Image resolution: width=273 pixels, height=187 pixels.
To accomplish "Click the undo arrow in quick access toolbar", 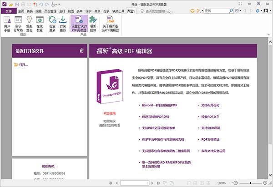I will (41, 5).
